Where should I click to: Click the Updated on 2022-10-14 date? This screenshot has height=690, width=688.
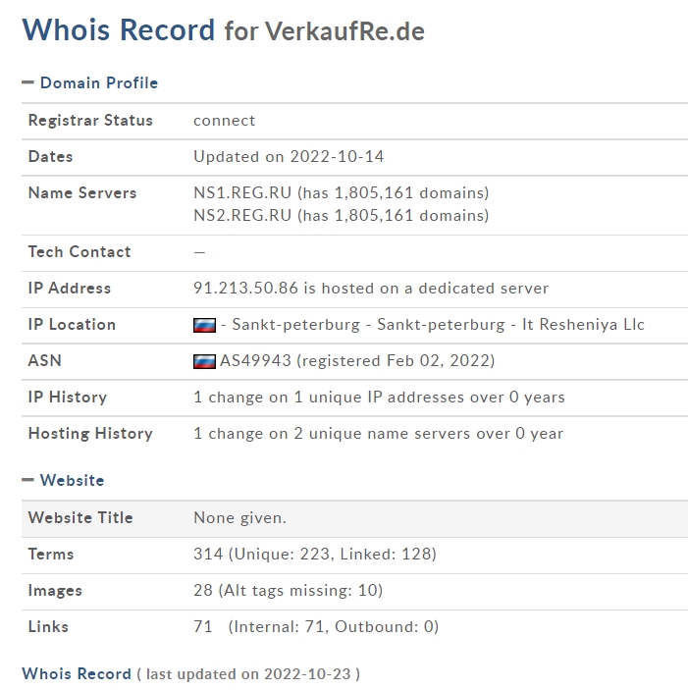[x=289, y=157]
